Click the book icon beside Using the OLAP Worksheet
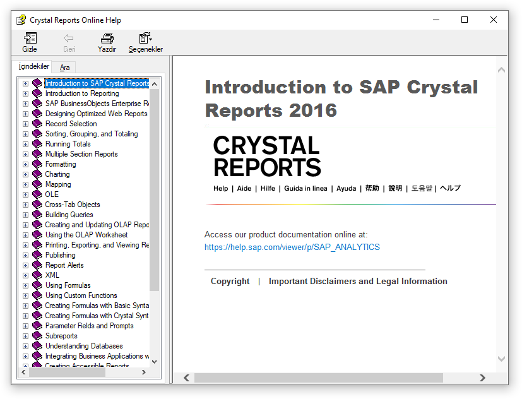The height and width of the screenshot is (399, 522). (37, 235)
